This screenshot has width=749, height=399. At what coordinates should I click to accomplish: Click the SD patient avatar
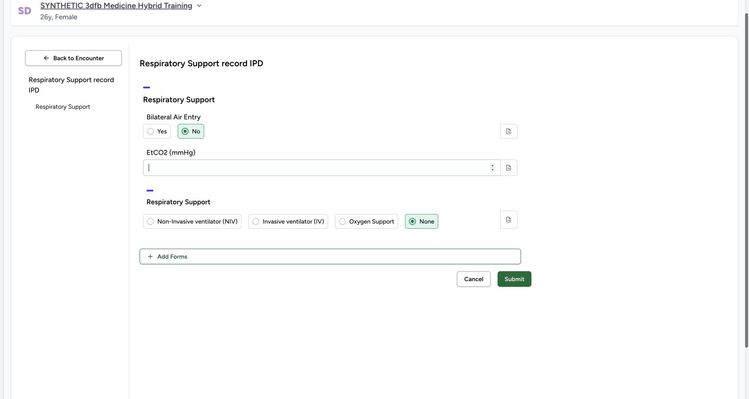[x=25, y=11]
